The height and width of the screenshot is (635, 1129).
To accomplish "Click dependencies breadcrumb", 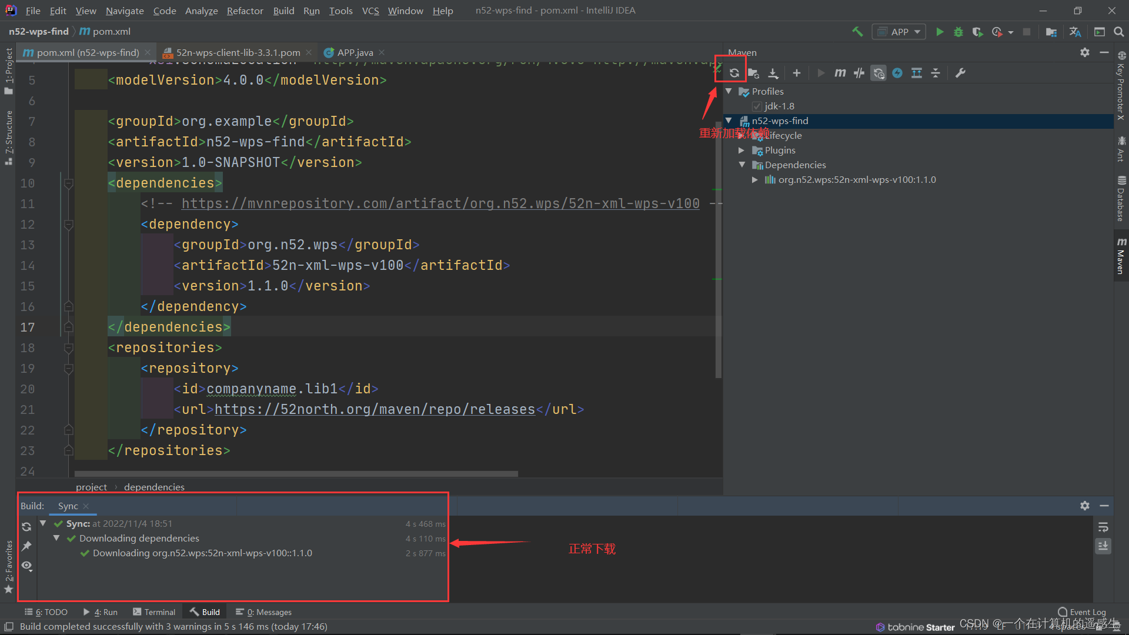I will pos(154,487).
